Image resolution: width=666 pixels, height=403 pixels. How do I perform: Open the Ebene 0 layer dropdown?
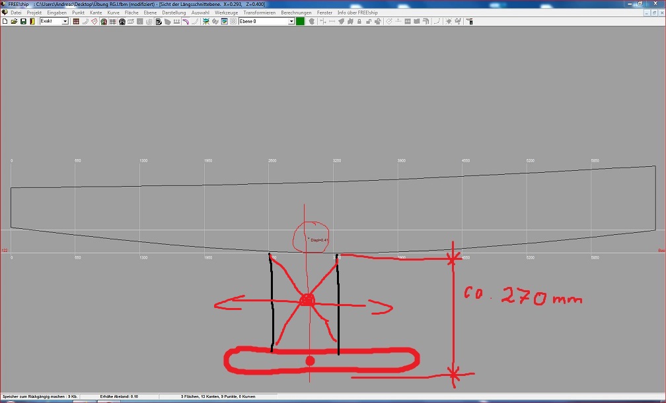click(x=291, y=22)
